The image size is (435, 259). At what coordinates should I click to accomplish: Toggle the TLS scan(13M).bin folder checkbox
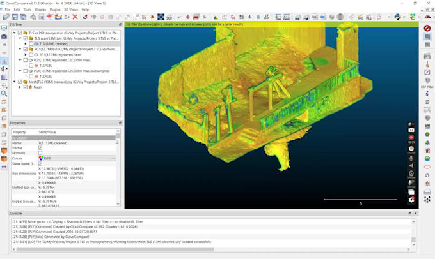(26, 38)
